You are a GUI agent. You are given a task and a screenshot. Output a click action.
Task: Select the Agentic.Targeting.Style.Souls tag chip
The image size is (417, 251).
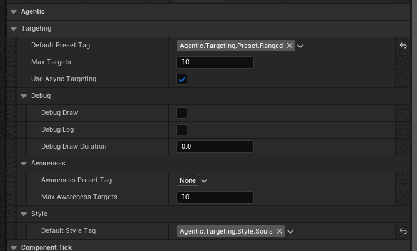pos(225,231)
